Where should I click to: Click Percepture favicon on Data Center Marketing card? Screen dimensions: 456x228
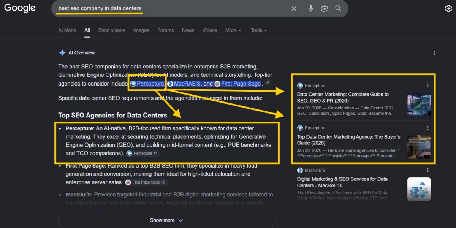tap(300, 85)
